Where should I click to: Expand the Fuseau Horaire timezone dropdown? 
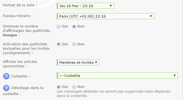105,16
